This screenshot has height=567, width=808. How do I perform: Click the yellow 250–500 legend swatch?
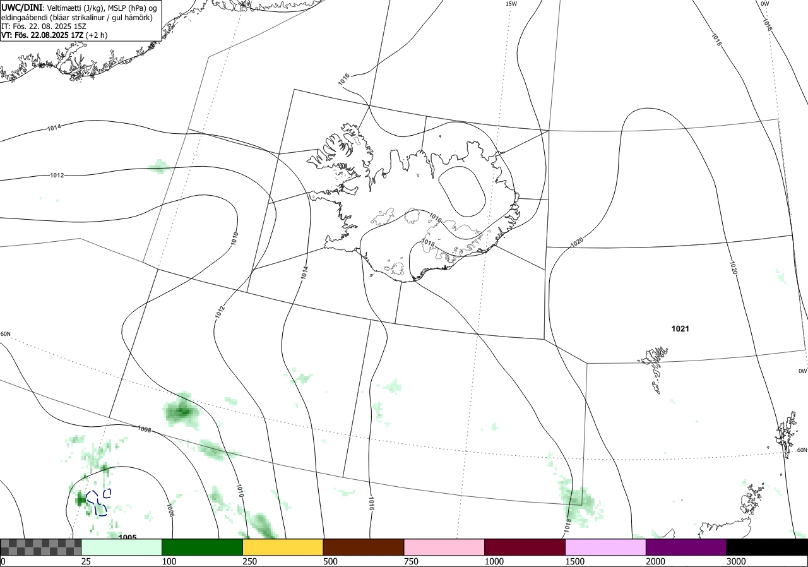click(x=283, y=547)
